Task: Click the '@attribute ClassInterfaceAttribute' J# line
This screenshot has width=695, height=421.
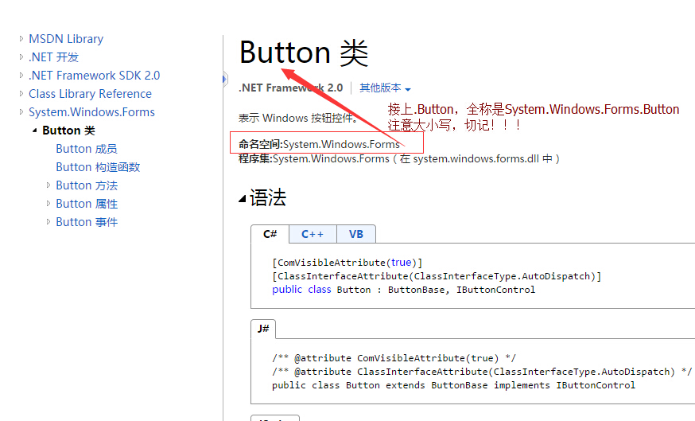Action: [482, 372]
